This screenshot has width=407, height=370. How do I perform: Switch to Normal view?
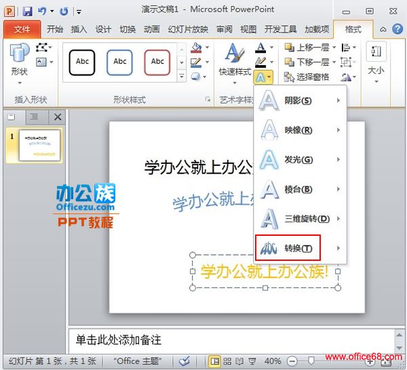pyautogui.click(x=215, y=361)
